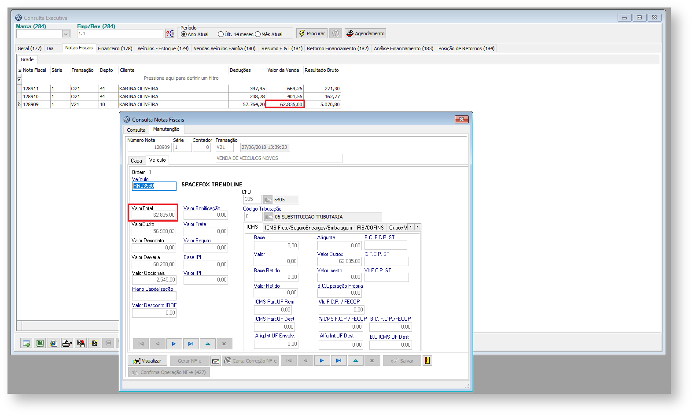Click the Excel export icon
Screen dimensions: 692x415
click(x=40, y=343)
